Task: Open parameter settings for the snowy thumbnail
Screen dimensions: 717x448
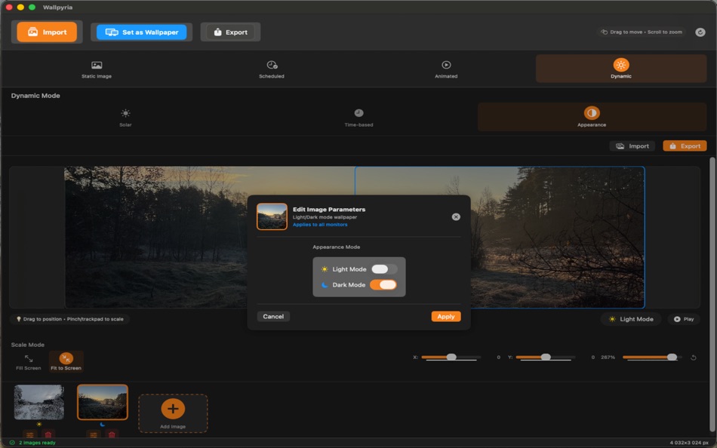Action: click(x=29, y=434)
